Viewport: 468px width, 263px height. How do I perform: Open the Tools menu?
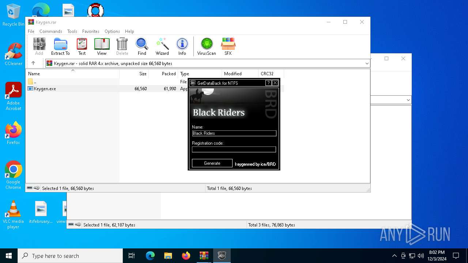pyautogui.click(x=72, y=31)
